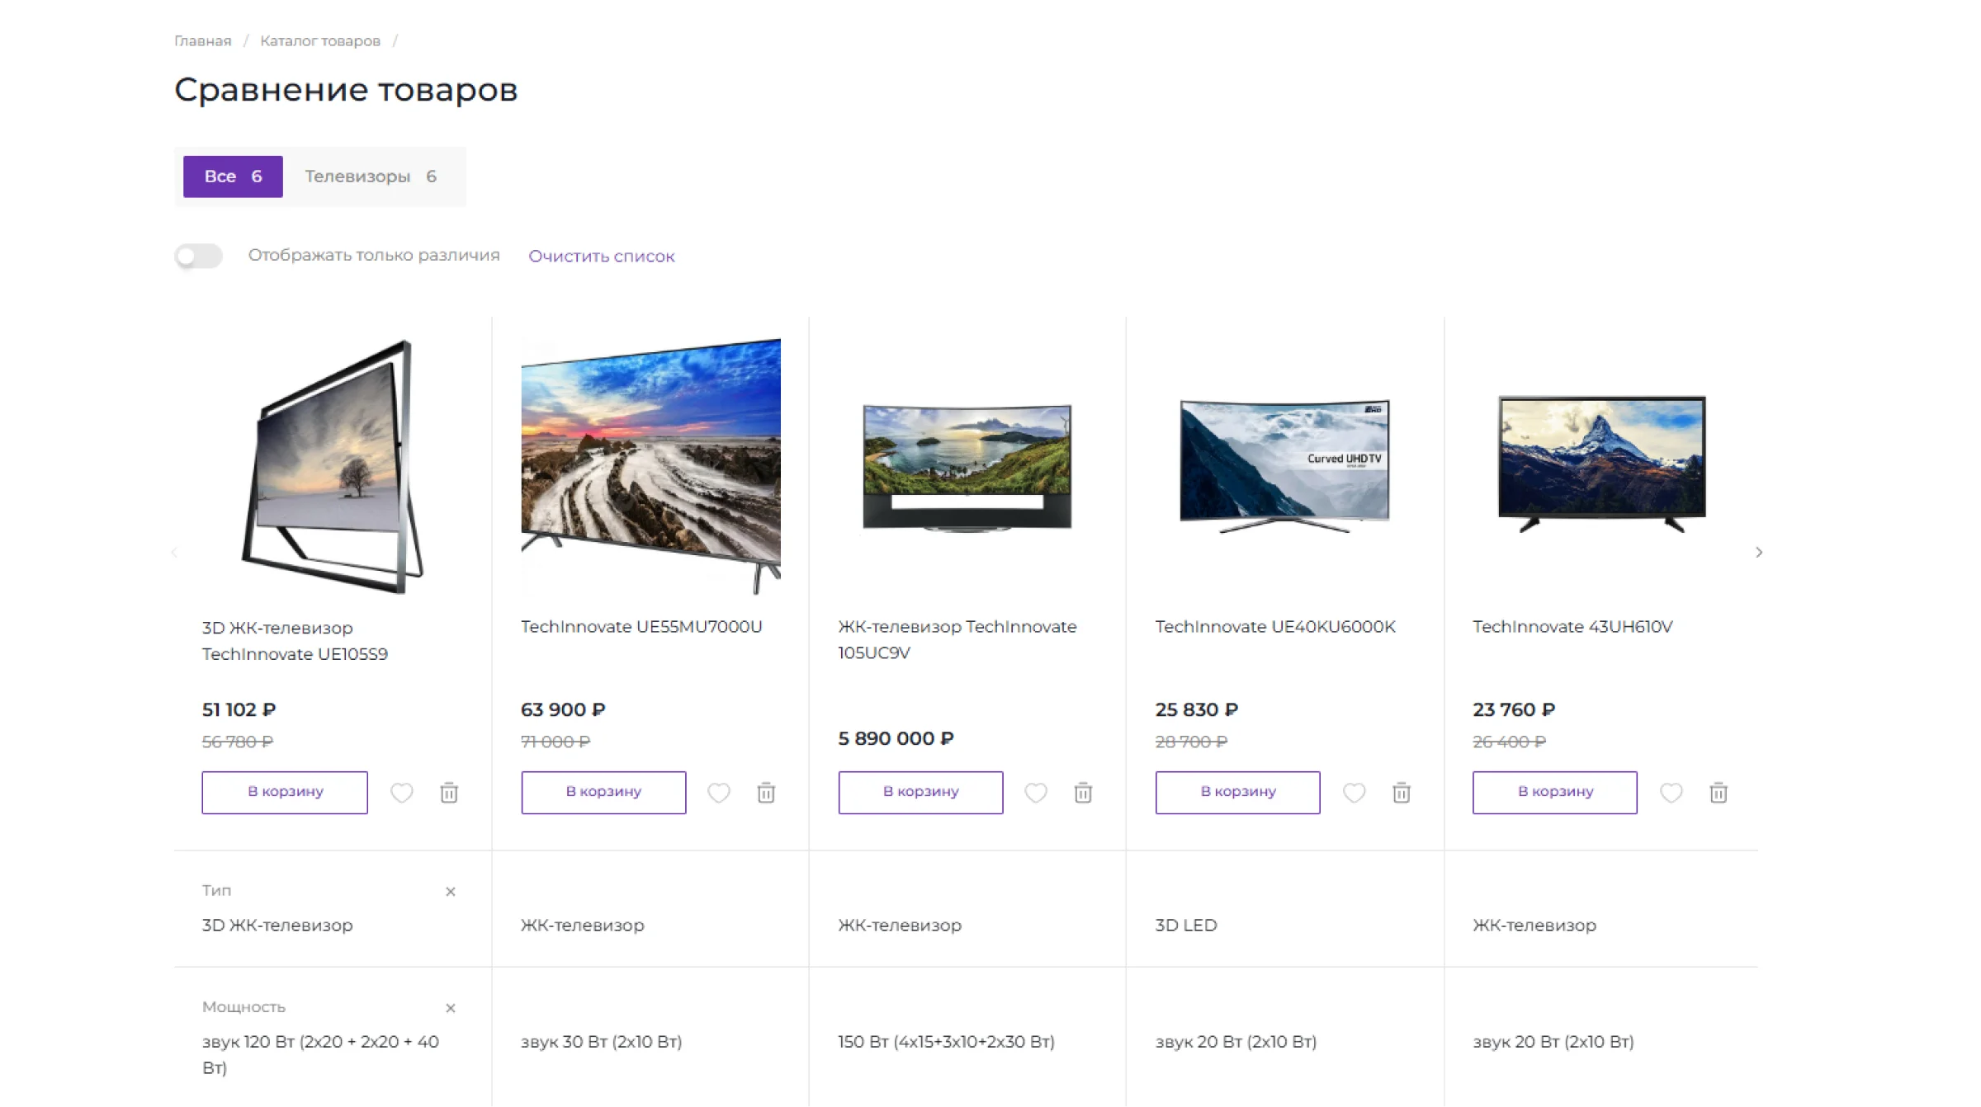Toggle Отображать только различия switch
The height and width of the screenshot is (1107, 1981).
[x=199, y=256]
